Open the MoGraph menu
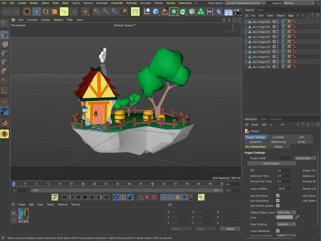This screenshot has width=321, height=241. [x=102, y=3]
